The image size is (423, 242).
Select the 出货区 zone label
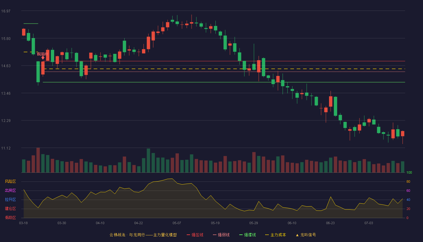pyautogui.click(x=10, y=191)
